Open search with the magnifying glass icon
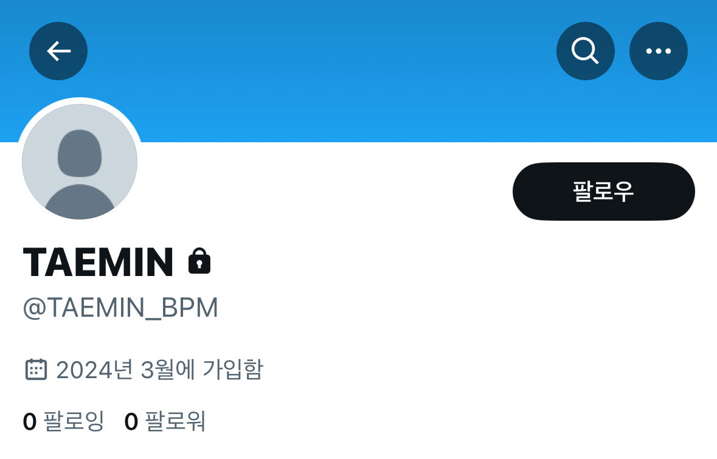Image resolution: width=717 pixels, height=459 pixels. [x=585, y=50]
